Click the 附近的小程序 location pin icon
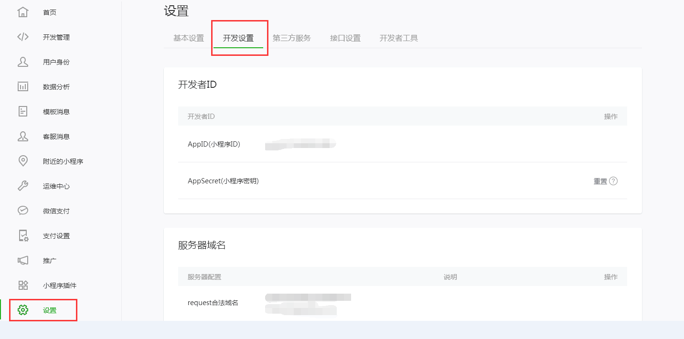This screenshot has width=684, height=339. tap(23, 161)
